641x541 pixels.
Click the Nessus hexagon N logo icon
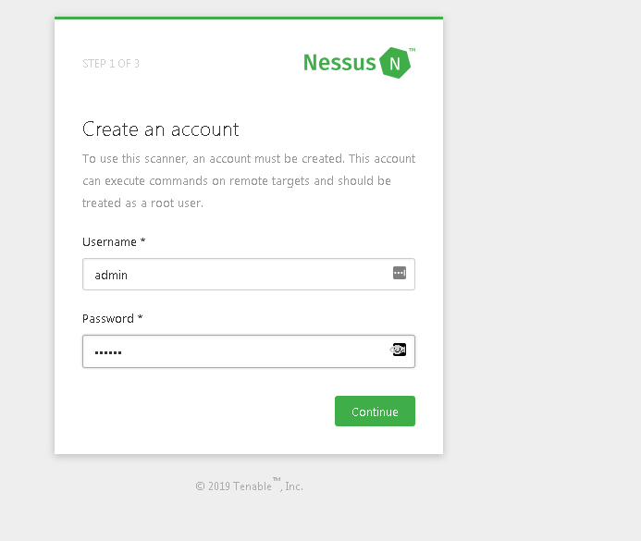[x=395, y=63]
